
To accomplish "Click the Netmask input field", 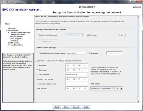I will [x=77, y=65].
